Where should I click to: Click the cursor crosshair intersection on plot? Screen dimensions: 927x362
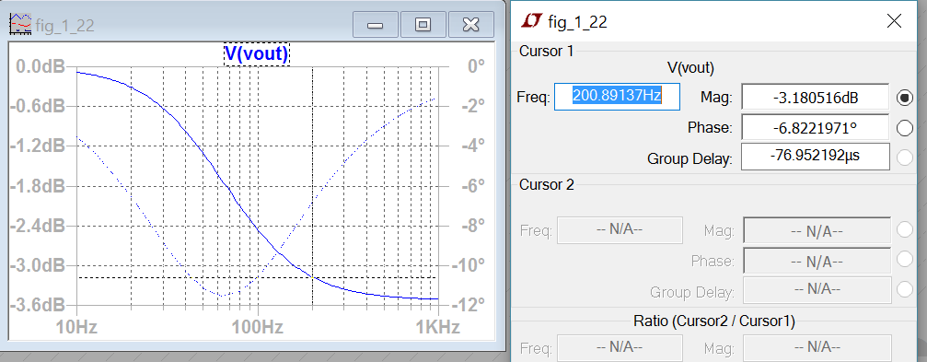(x=312, y=277)
